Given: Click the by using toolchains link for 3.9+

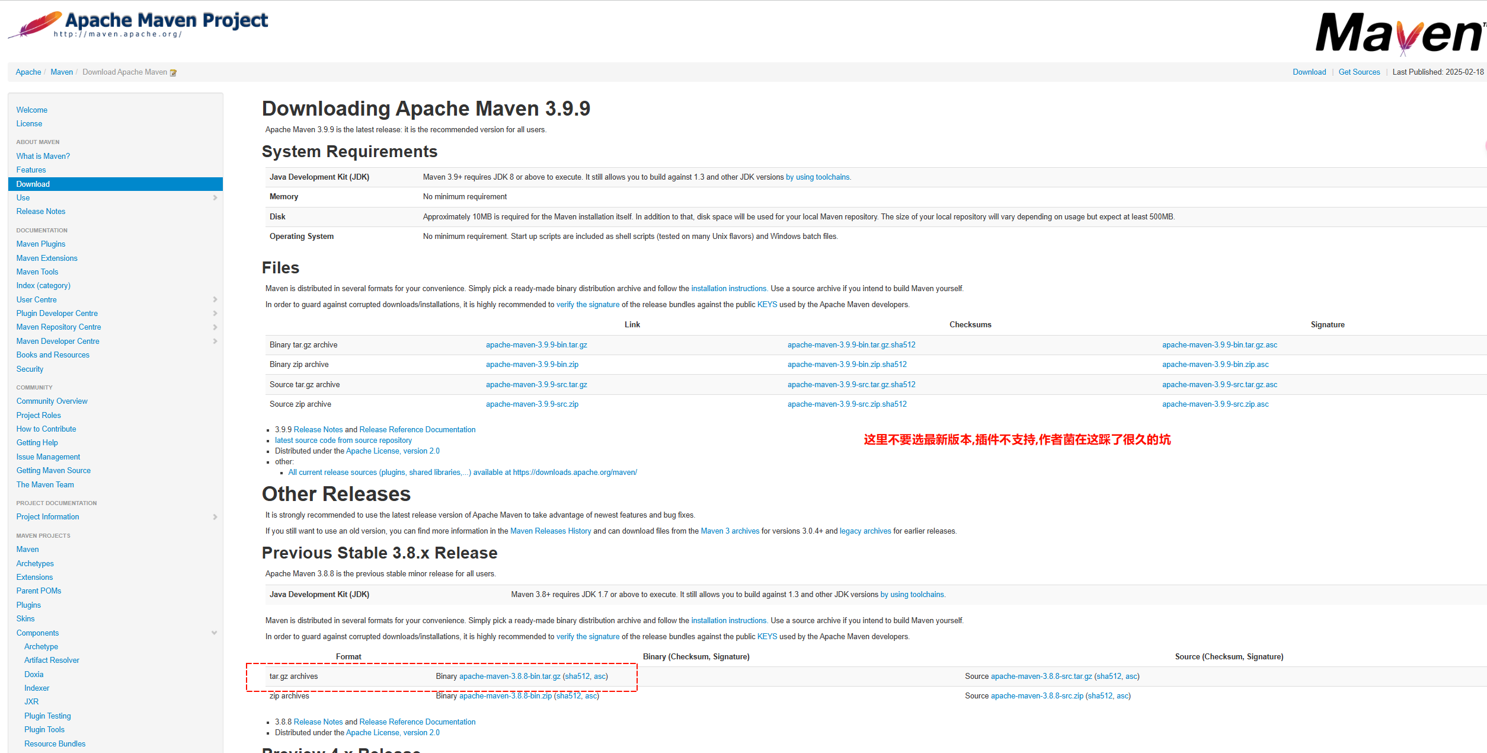Looking at the screenshot, I should 818,177.
